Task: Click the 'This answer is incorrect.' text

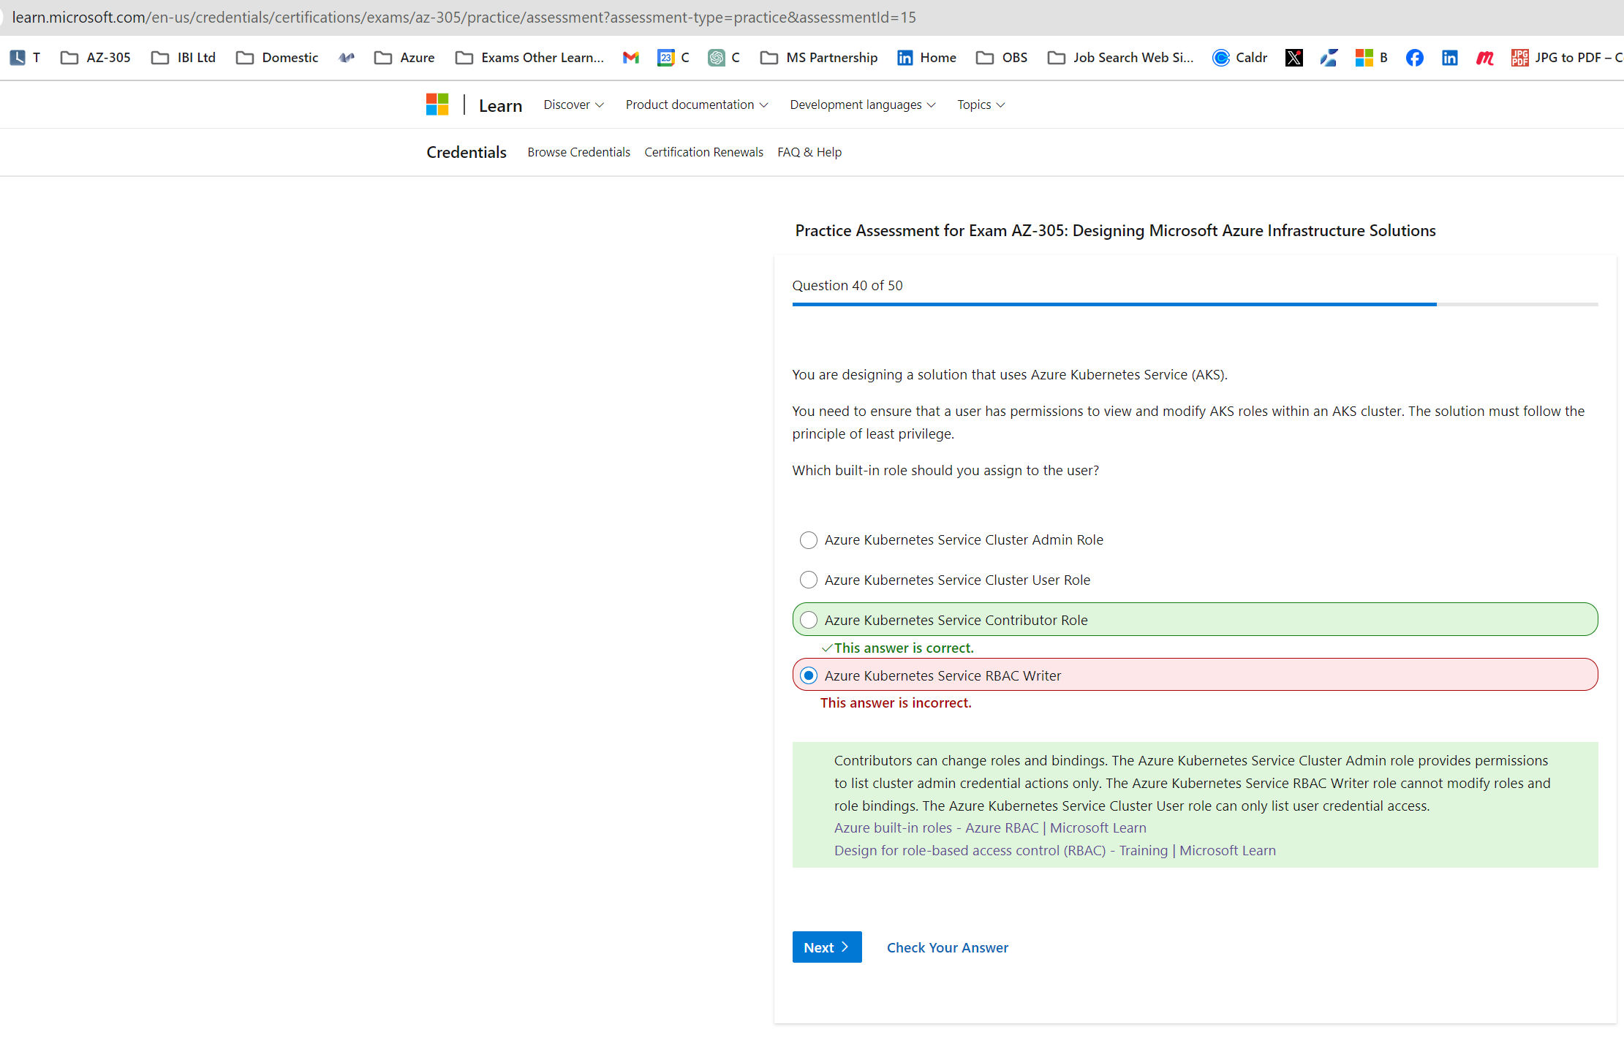Action: tap(896, 702)
